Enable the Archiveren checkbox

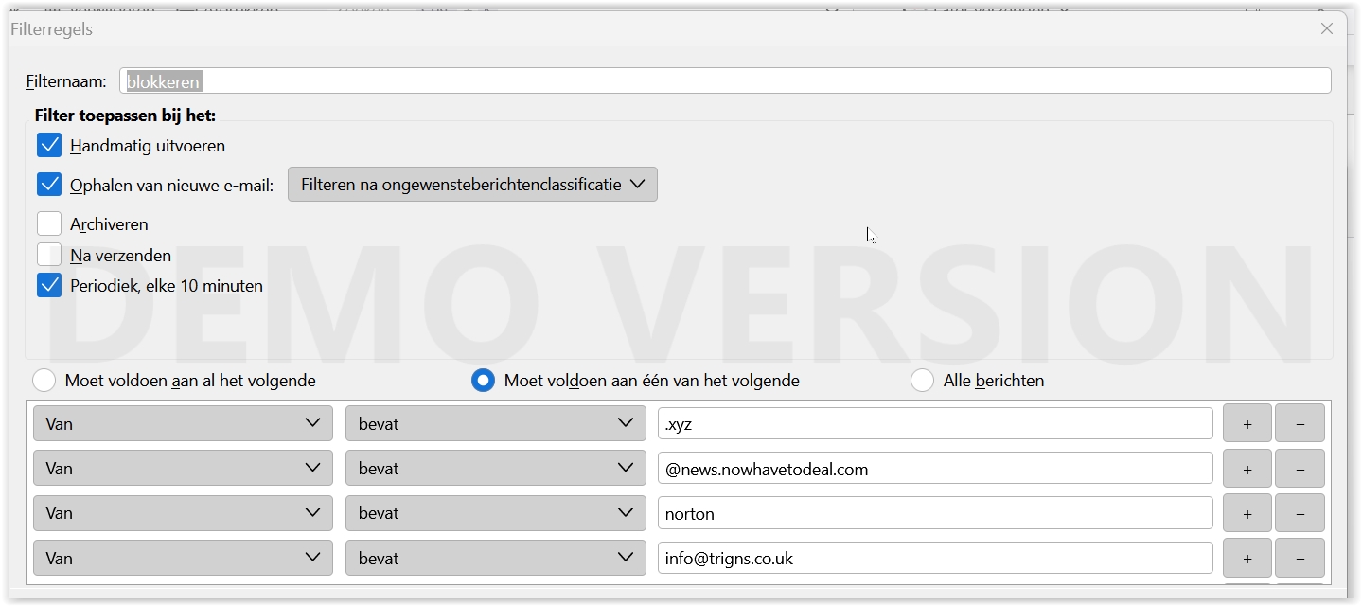pos(49,224)
